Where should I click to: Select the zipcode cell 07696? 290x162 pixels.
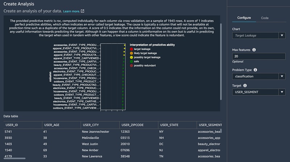pos(125,150)
